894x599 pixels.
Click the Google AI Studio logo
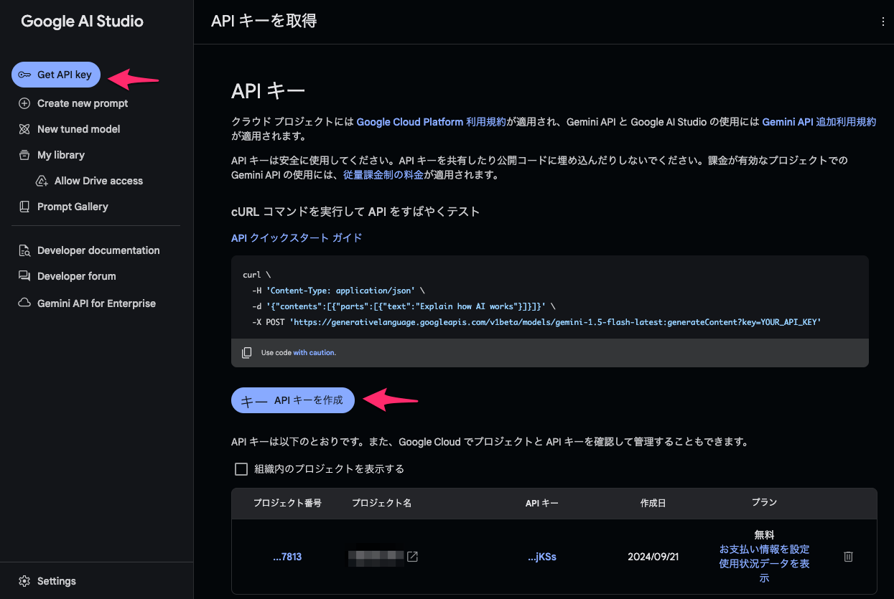(82, 22)
